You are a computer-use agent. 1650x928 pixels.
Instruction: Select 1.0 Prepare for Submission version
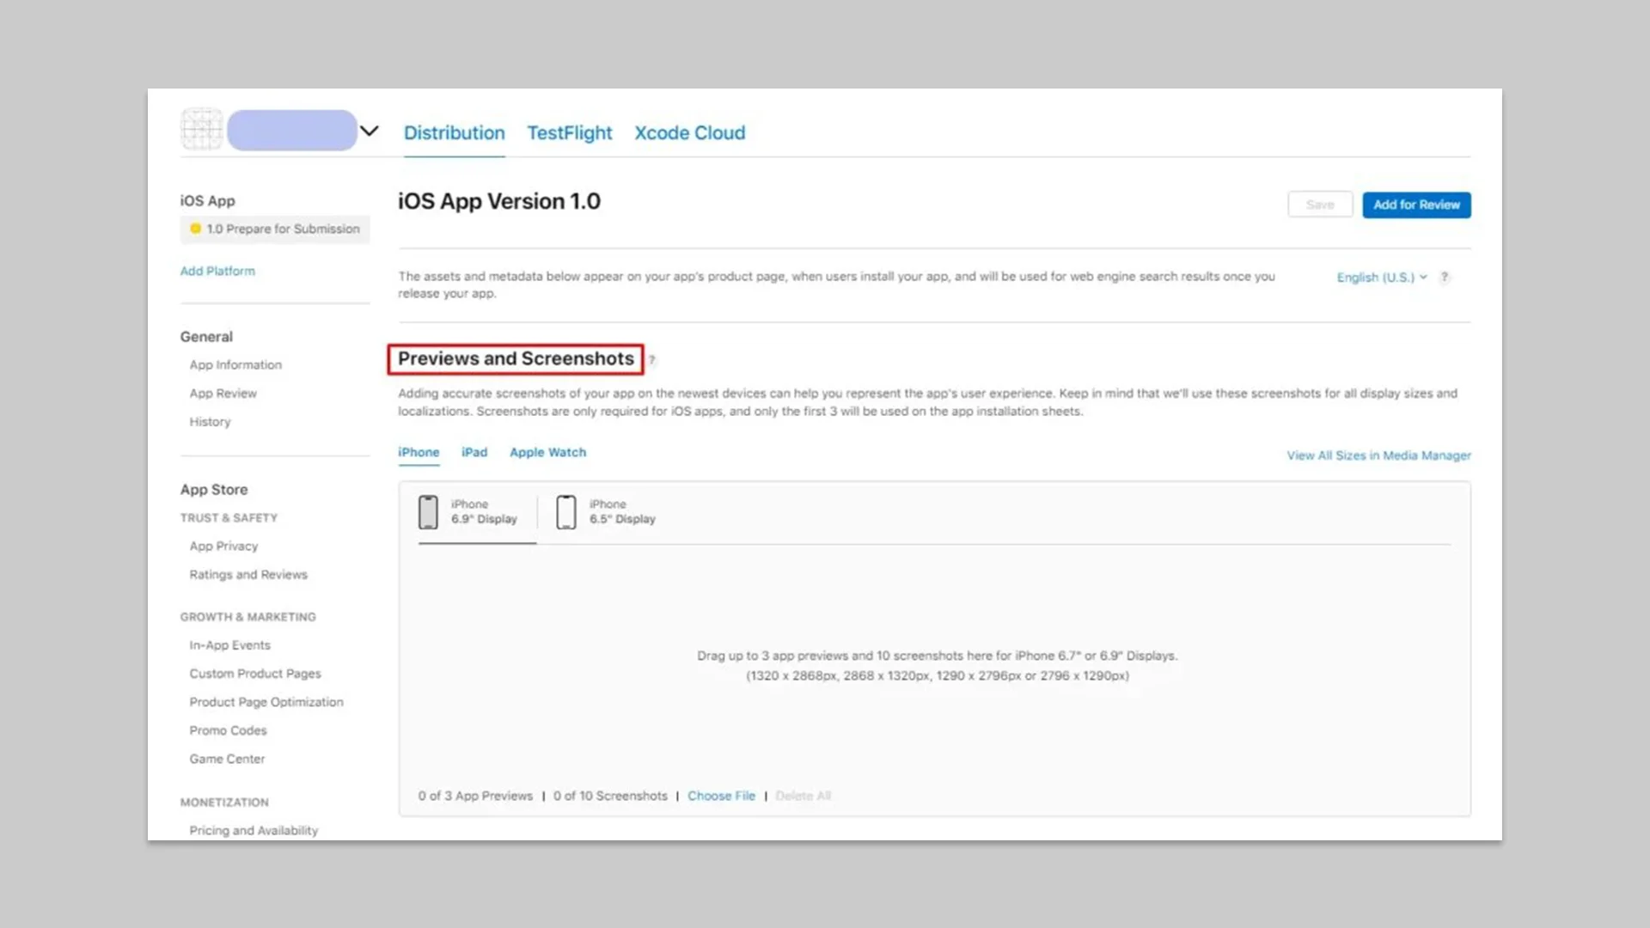pyautogui.click(x=275, y=229)
